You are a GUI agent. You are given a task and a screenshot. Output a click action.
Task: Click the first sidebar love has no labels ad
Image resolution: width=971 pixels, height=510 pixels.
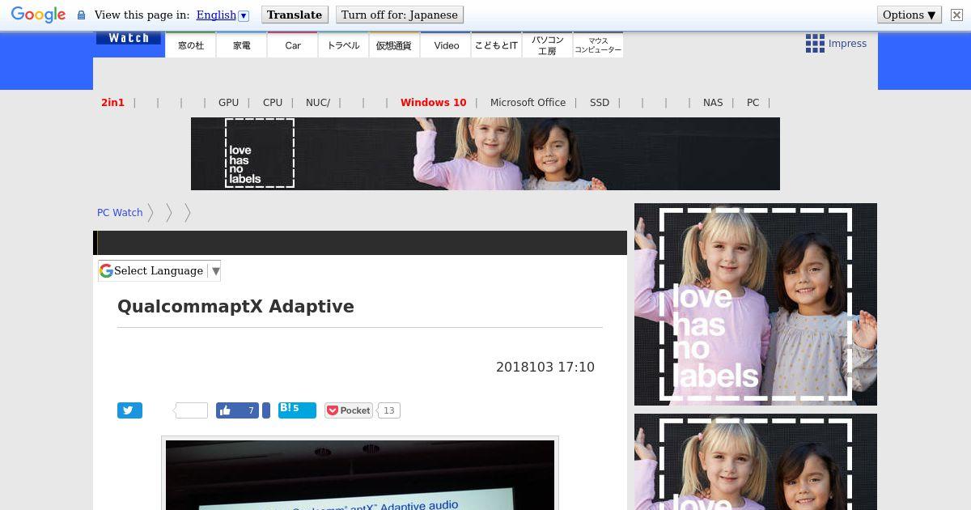tap(756, 304)
